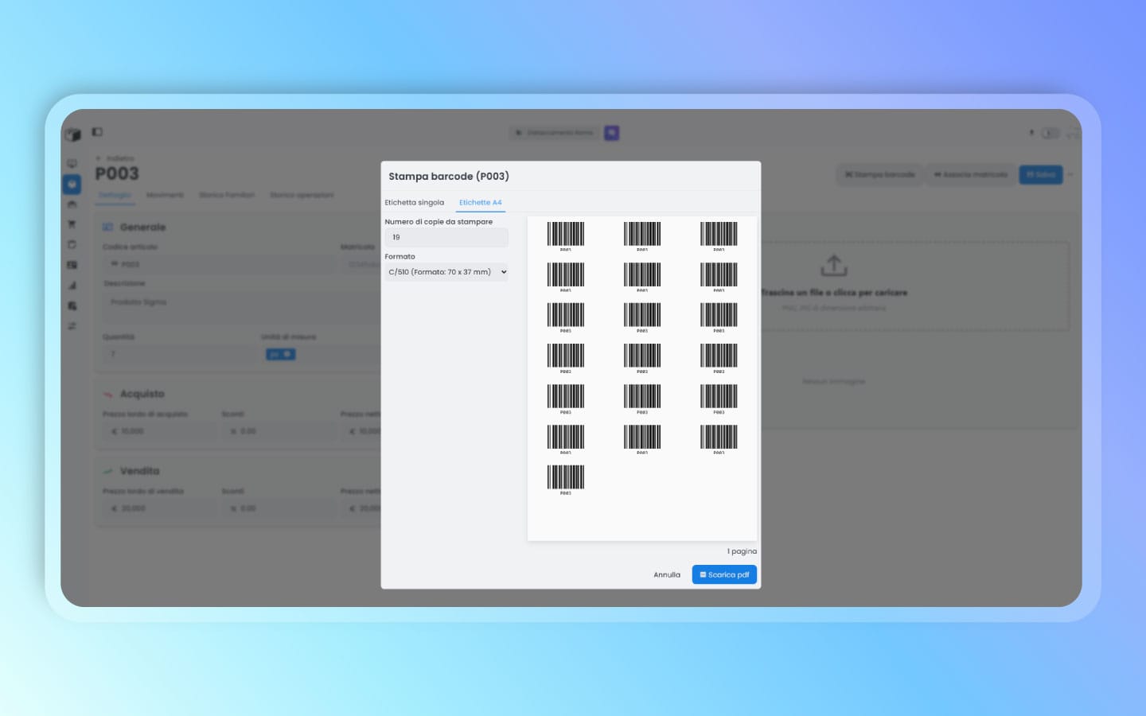Open the warehouse icon in the sidebar
The width and height of the screenshot is (1146, 716).
point(72,204)
